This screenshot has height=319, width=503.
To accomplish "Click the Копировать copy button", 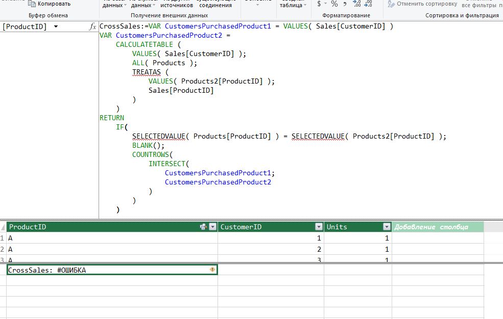I will 49,4.
